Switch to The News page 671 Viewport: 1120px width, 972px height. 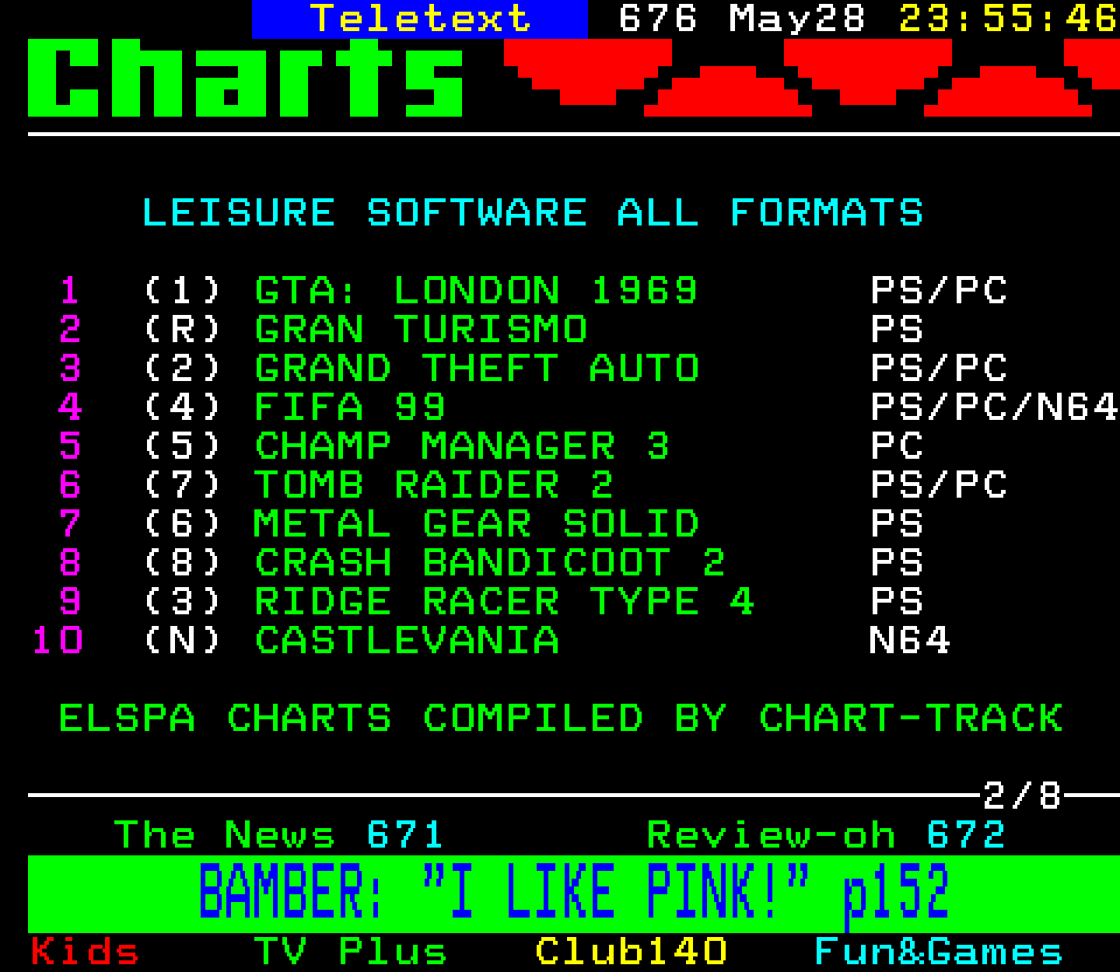coord(280,835)
